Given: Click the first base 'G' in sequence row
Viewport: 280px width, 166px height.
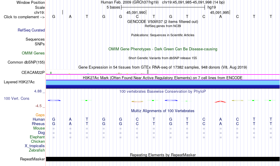Looking at the screenshot, I should (x=54, y=17).
